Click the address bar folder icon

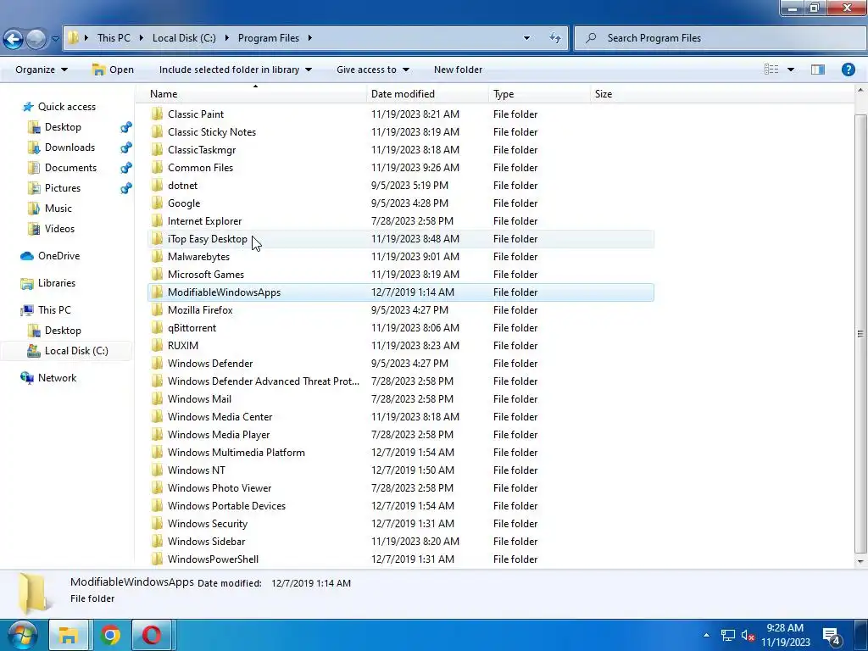coord(73,38)
